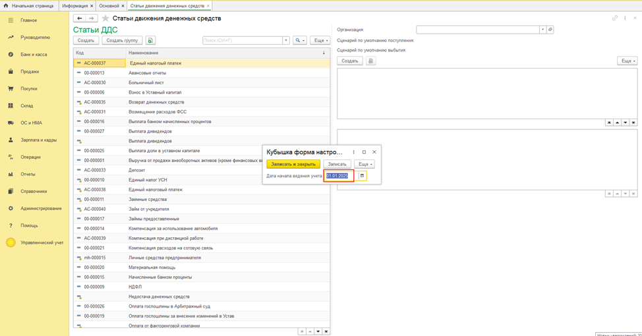Select code cell mh-000015
The height and width of the screenshot is (336, 642).
tap(100, 258)
